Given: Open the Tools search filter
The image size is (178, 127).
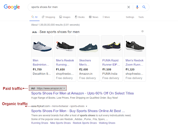Looking at the screenshot, I should tap(141, 17).
